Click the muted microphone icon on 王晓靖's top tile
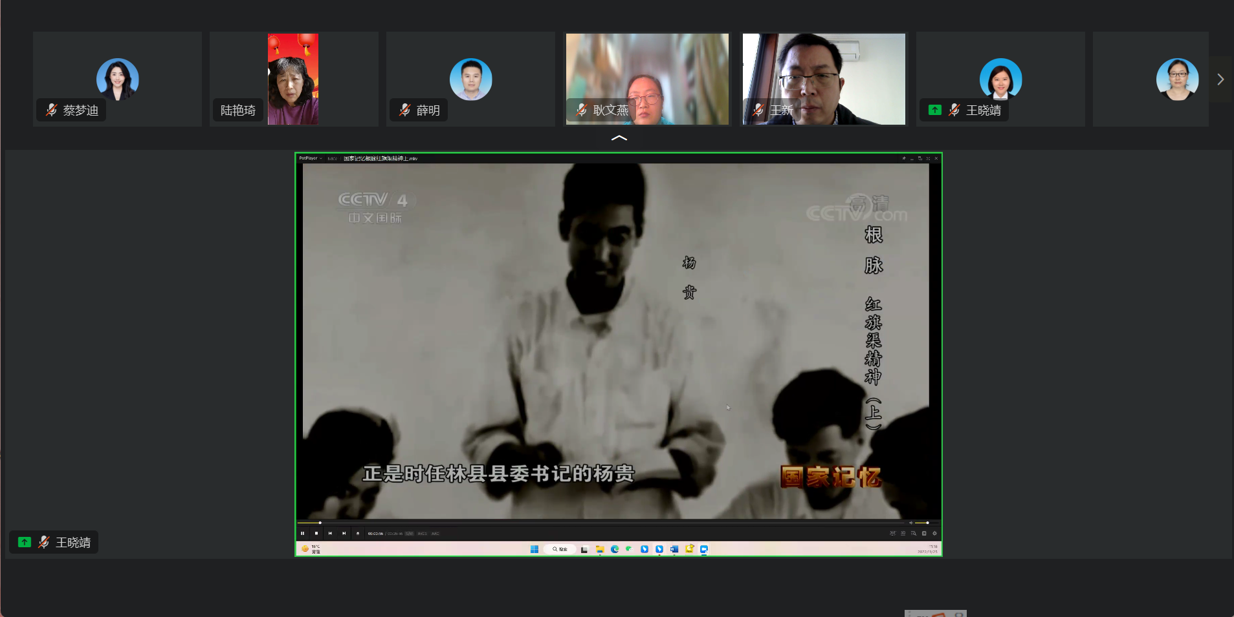1234x617 pixels. click(x=954, y=110)
